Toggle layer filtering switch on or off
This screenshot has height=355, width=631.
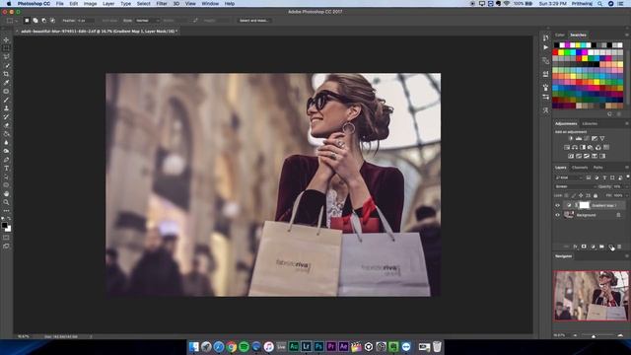pos(627,177)
